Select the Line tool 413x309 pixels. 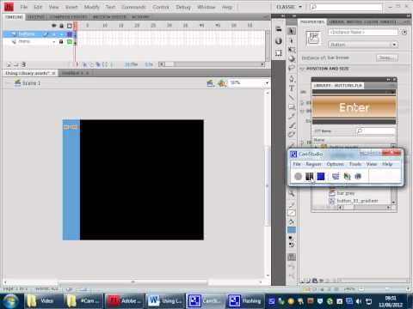pos(292,98)
